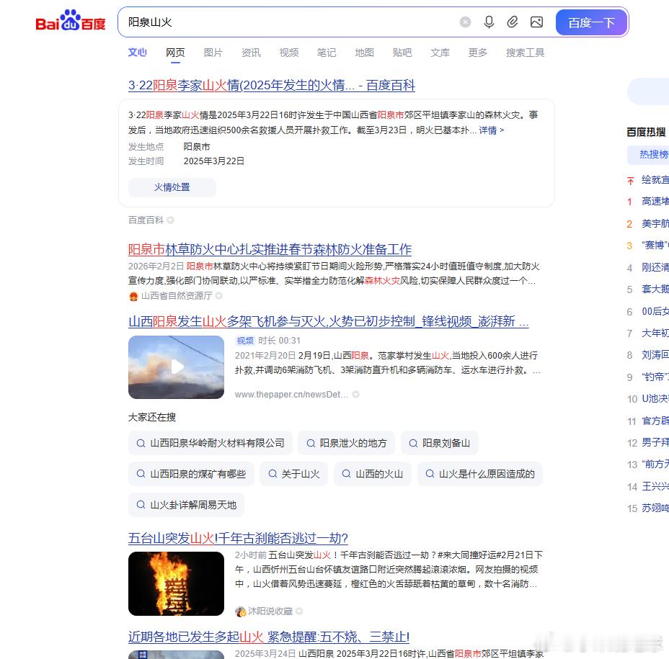Image resolution: width=669 pixels, height=659 pixels.
Task: Open hot search item 10 starting U池决
Action: [x=649, y=399]
